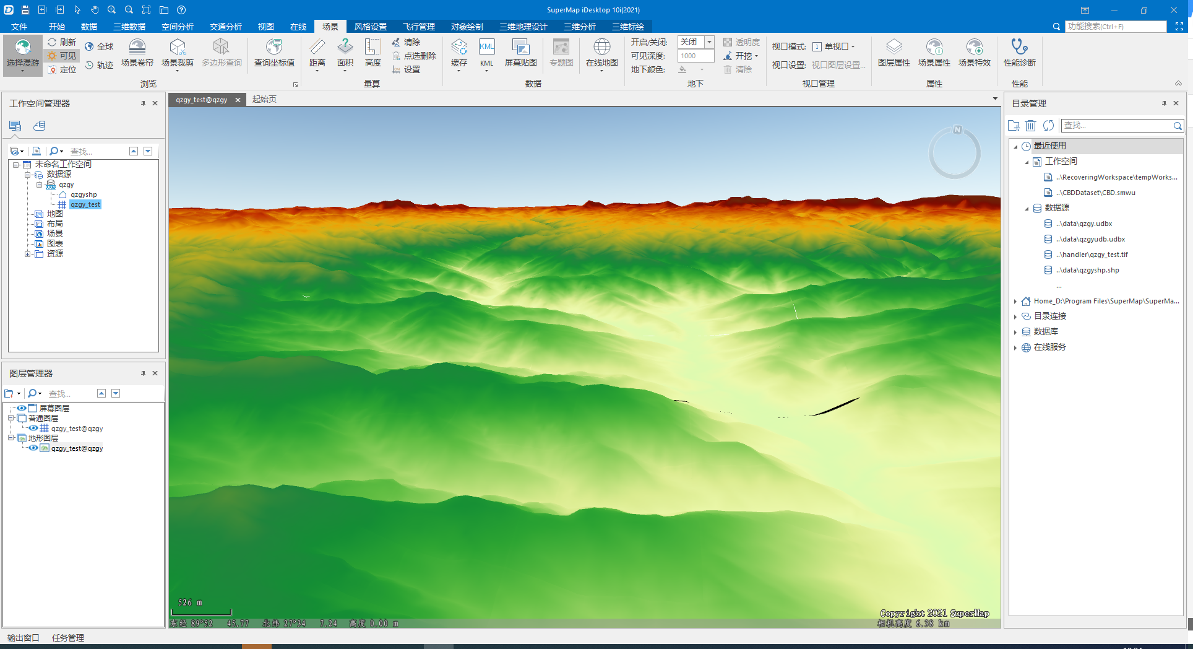Open 场景属性 scene properties
Image resolution: width=1193 pixels, height=649 pixels.
(934, 53)
